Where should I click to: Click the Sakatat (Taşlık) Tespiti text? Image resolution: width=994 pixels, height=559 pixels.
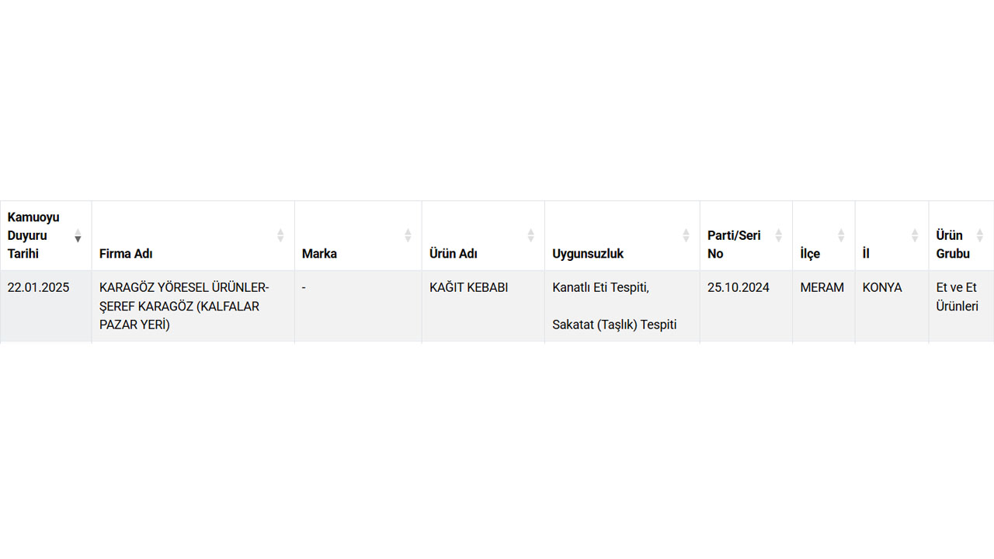[614, 325]
